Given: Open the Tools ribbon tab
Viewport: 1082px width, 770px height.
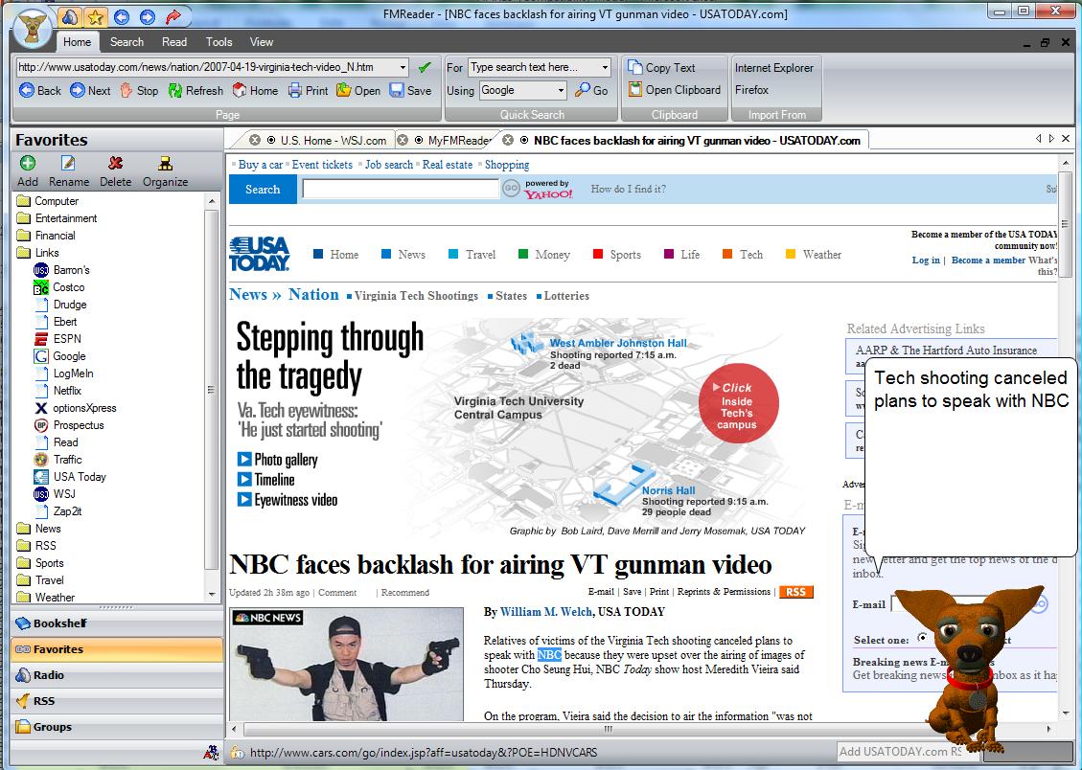Looking at the screenshot, I should point(219,42).
